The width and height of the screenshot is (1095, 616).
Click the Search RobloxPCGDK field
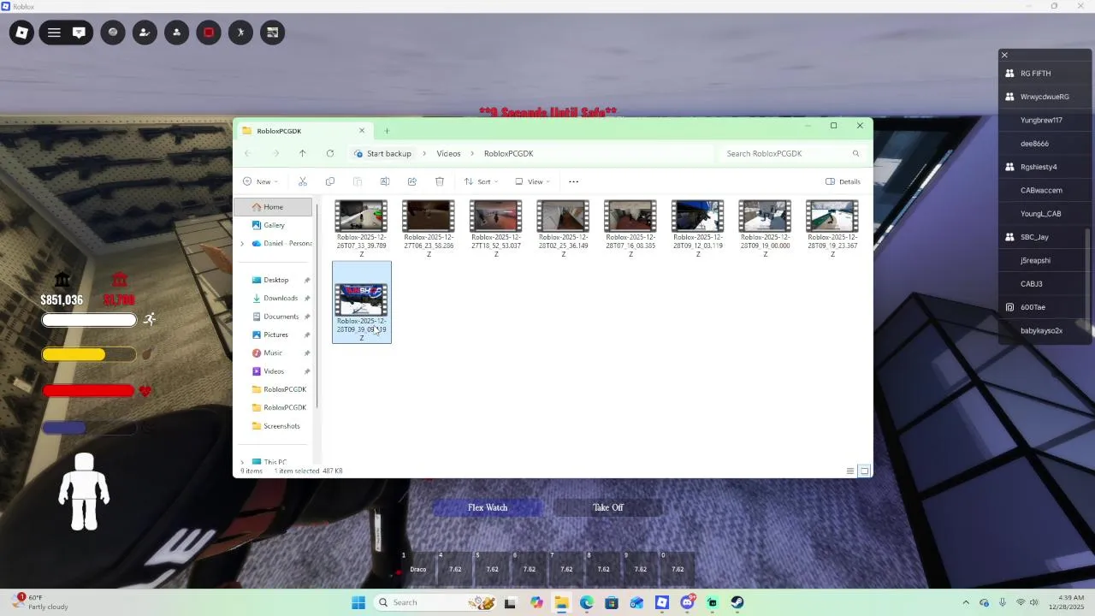[791, 153]
